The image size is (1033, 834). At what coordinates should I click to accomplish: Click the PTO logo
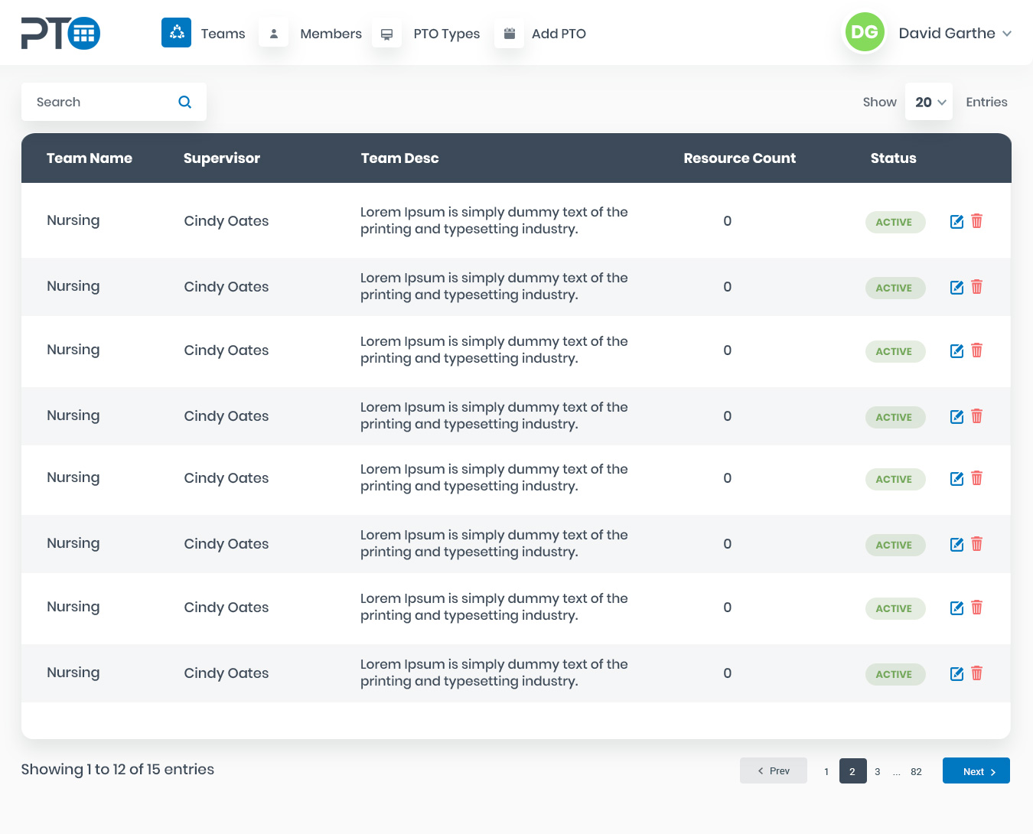[x=60, y=33]
